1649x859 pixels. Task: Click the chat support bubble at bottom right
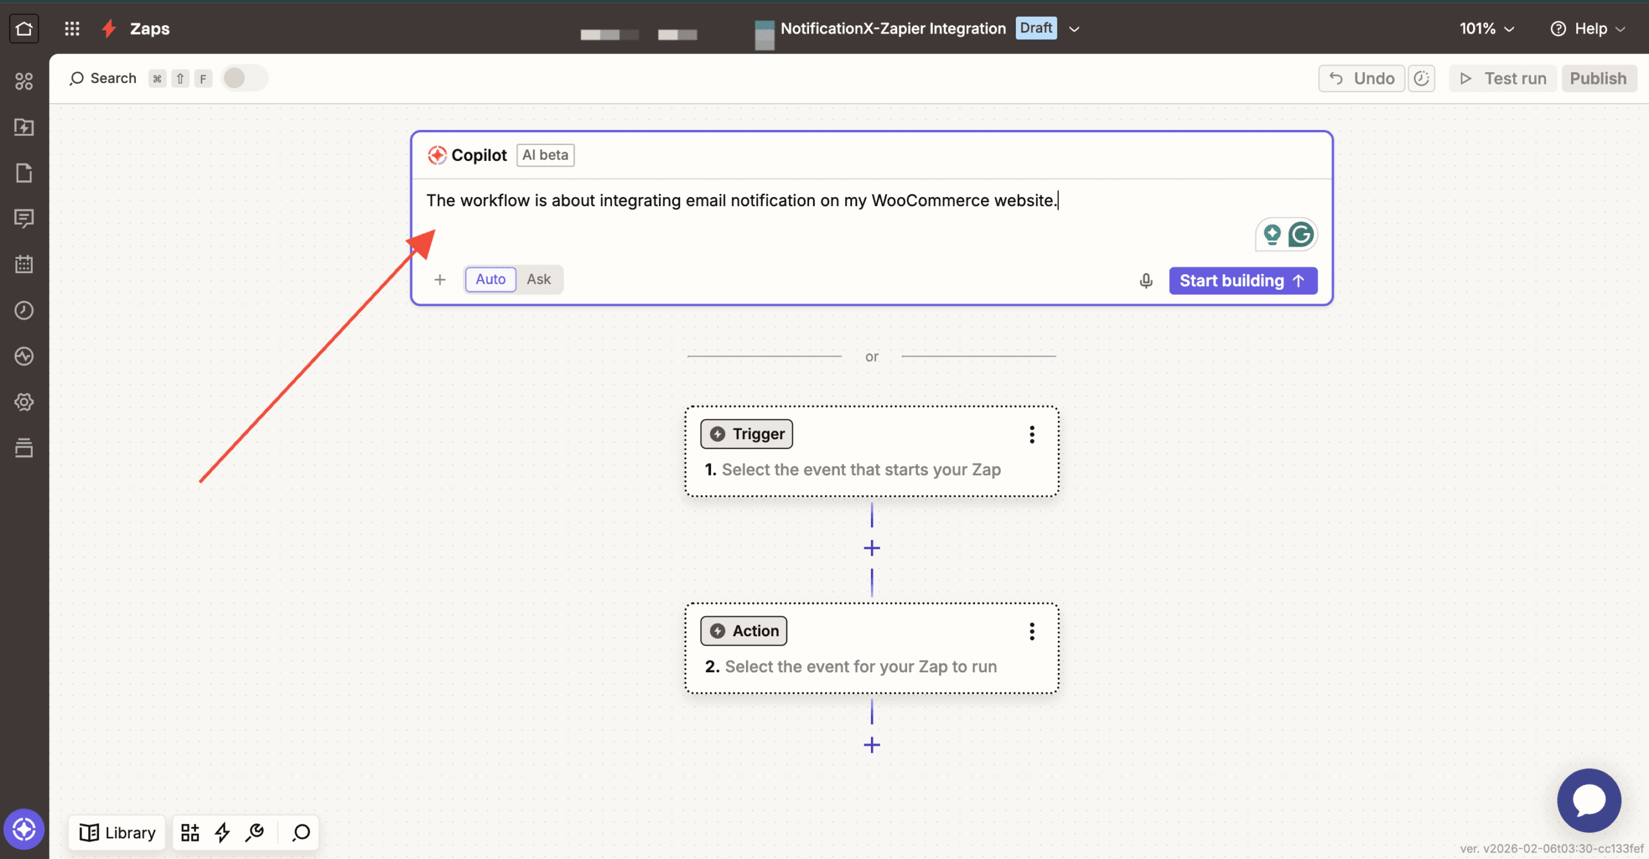pos(1588,800)
